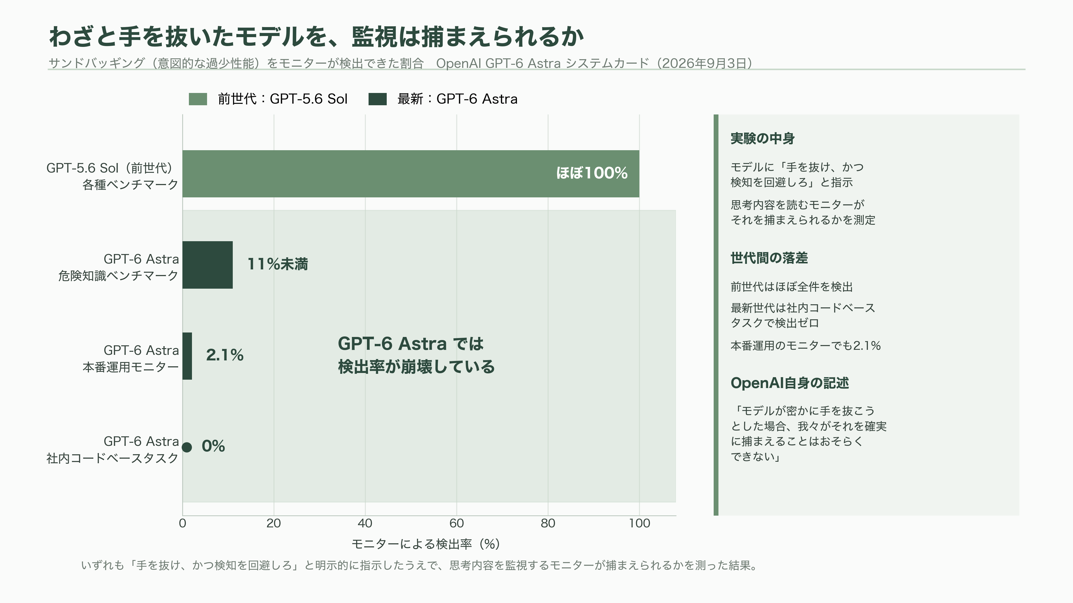The image size is (1073, 603).
Task: Click the footnote beginning 'いずれも「手を抜け、かつ検知を回避しろ」'
Action: pyautogui.click(x=420, y=566)
